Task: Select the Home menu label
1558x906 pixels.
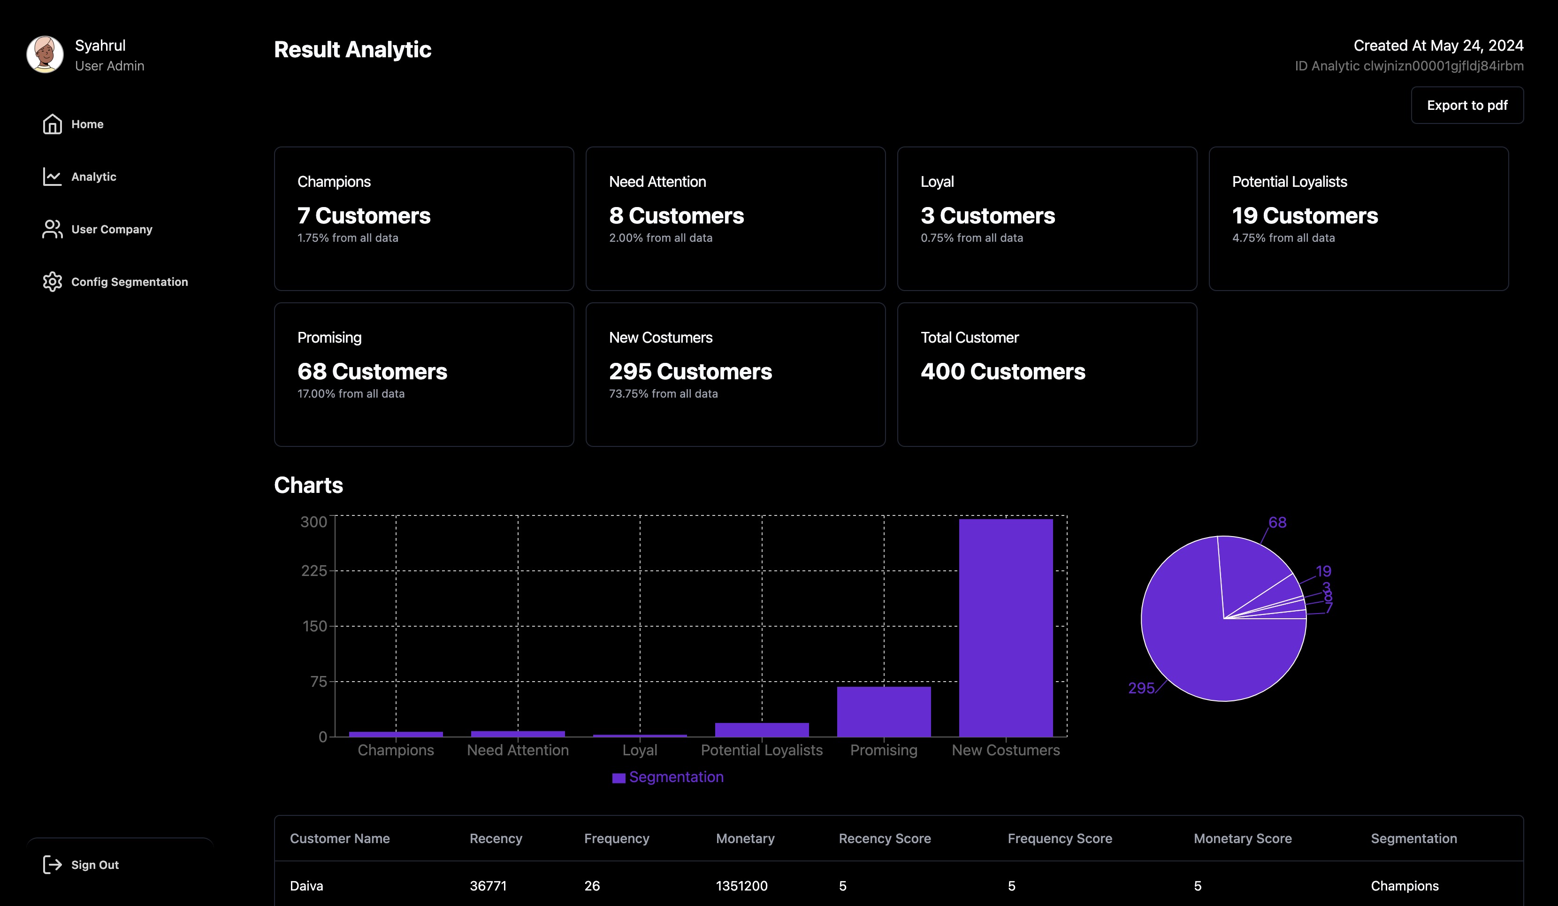Action: (x=87, y=124)
